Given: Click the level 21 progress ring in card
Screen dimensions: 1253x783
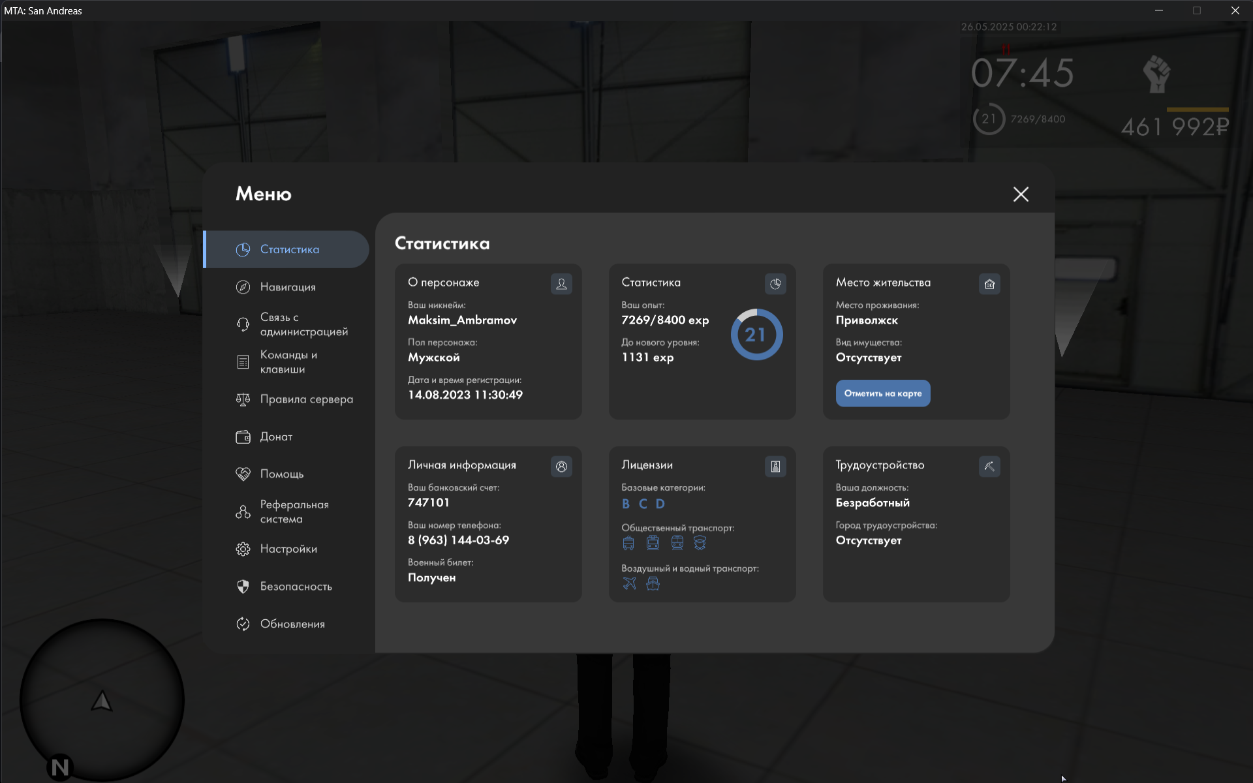Looking at the screenshot, I should click(x=756, y=335).
